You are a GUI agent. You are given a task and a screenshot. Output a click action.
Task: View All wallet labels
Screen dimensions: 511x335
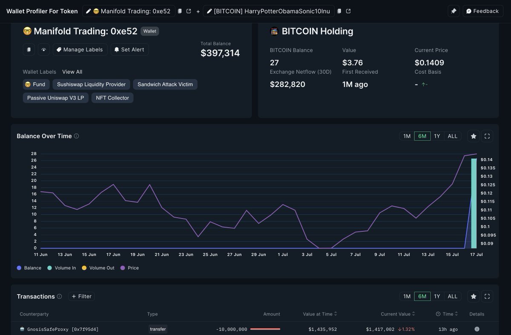click(x=72, y=72)
